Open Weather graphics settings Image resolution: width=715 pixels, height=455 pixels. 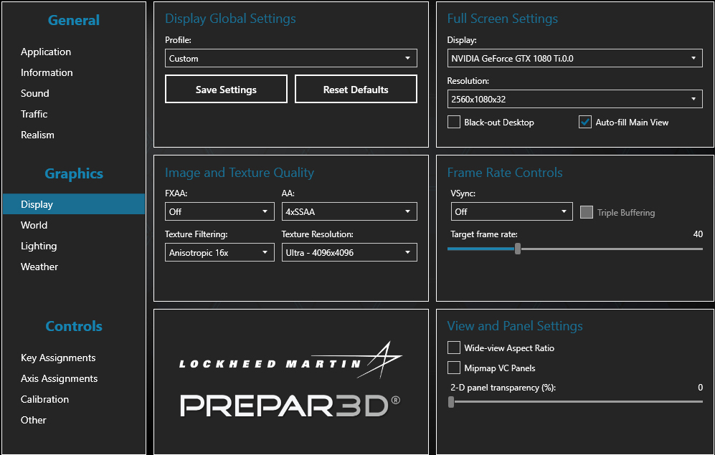pos(39,267)
